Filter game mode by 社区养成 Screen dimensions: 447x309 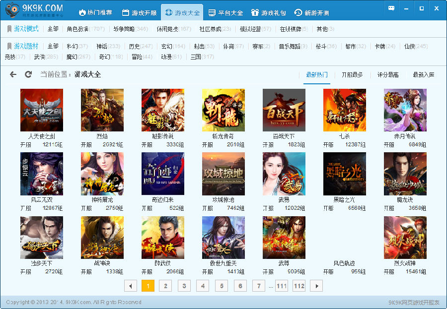point(215,29)
